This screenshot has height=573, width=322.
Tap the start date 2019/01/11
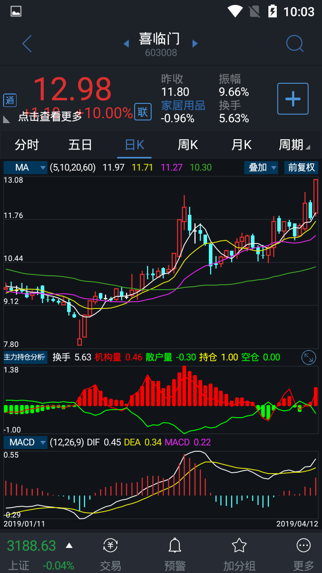[x=24, y=523]
